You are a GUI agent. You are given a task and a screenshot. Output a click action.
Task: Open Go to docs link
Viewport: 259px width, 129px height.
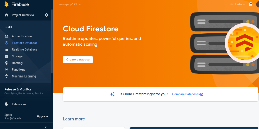[238, 4]
